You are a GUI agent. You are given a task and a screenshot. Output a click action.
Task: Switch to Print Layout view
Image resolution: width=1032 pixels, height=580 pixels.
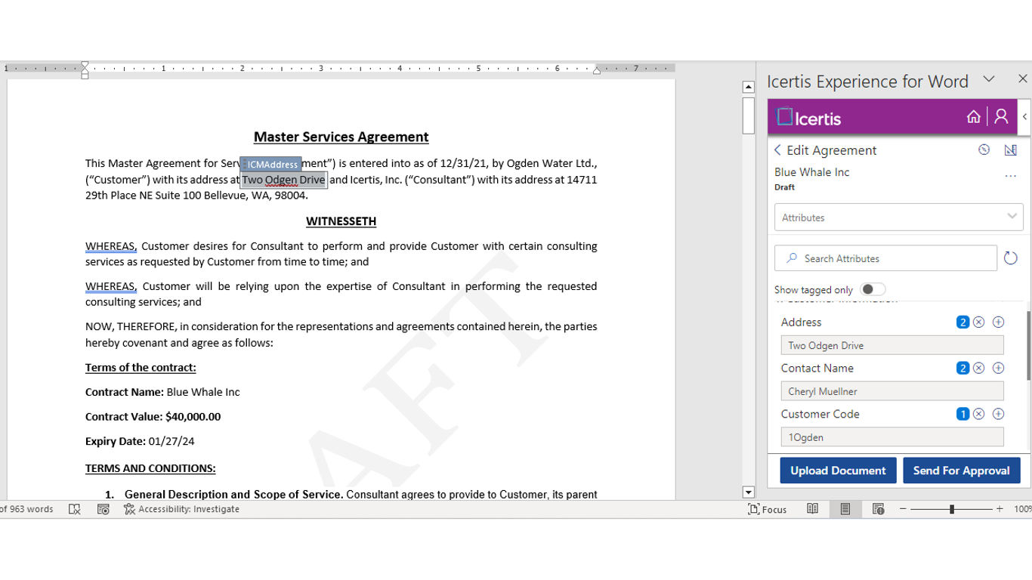tap(845, 509)
